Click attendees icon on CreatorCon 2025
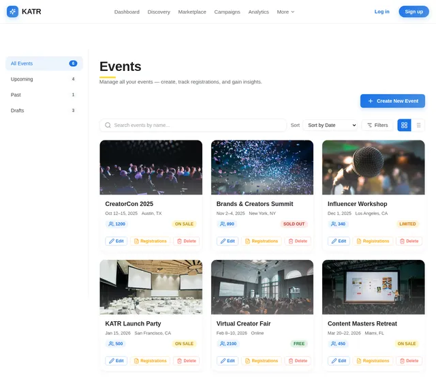Viewport: 436px width, 382px height. (111, 224)
